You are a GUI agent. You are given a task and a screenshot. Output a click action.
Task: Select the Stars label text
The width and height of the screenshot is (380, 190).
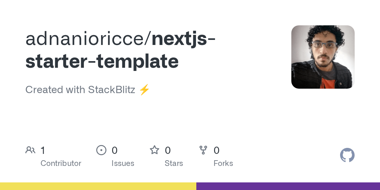coord(174,163)
